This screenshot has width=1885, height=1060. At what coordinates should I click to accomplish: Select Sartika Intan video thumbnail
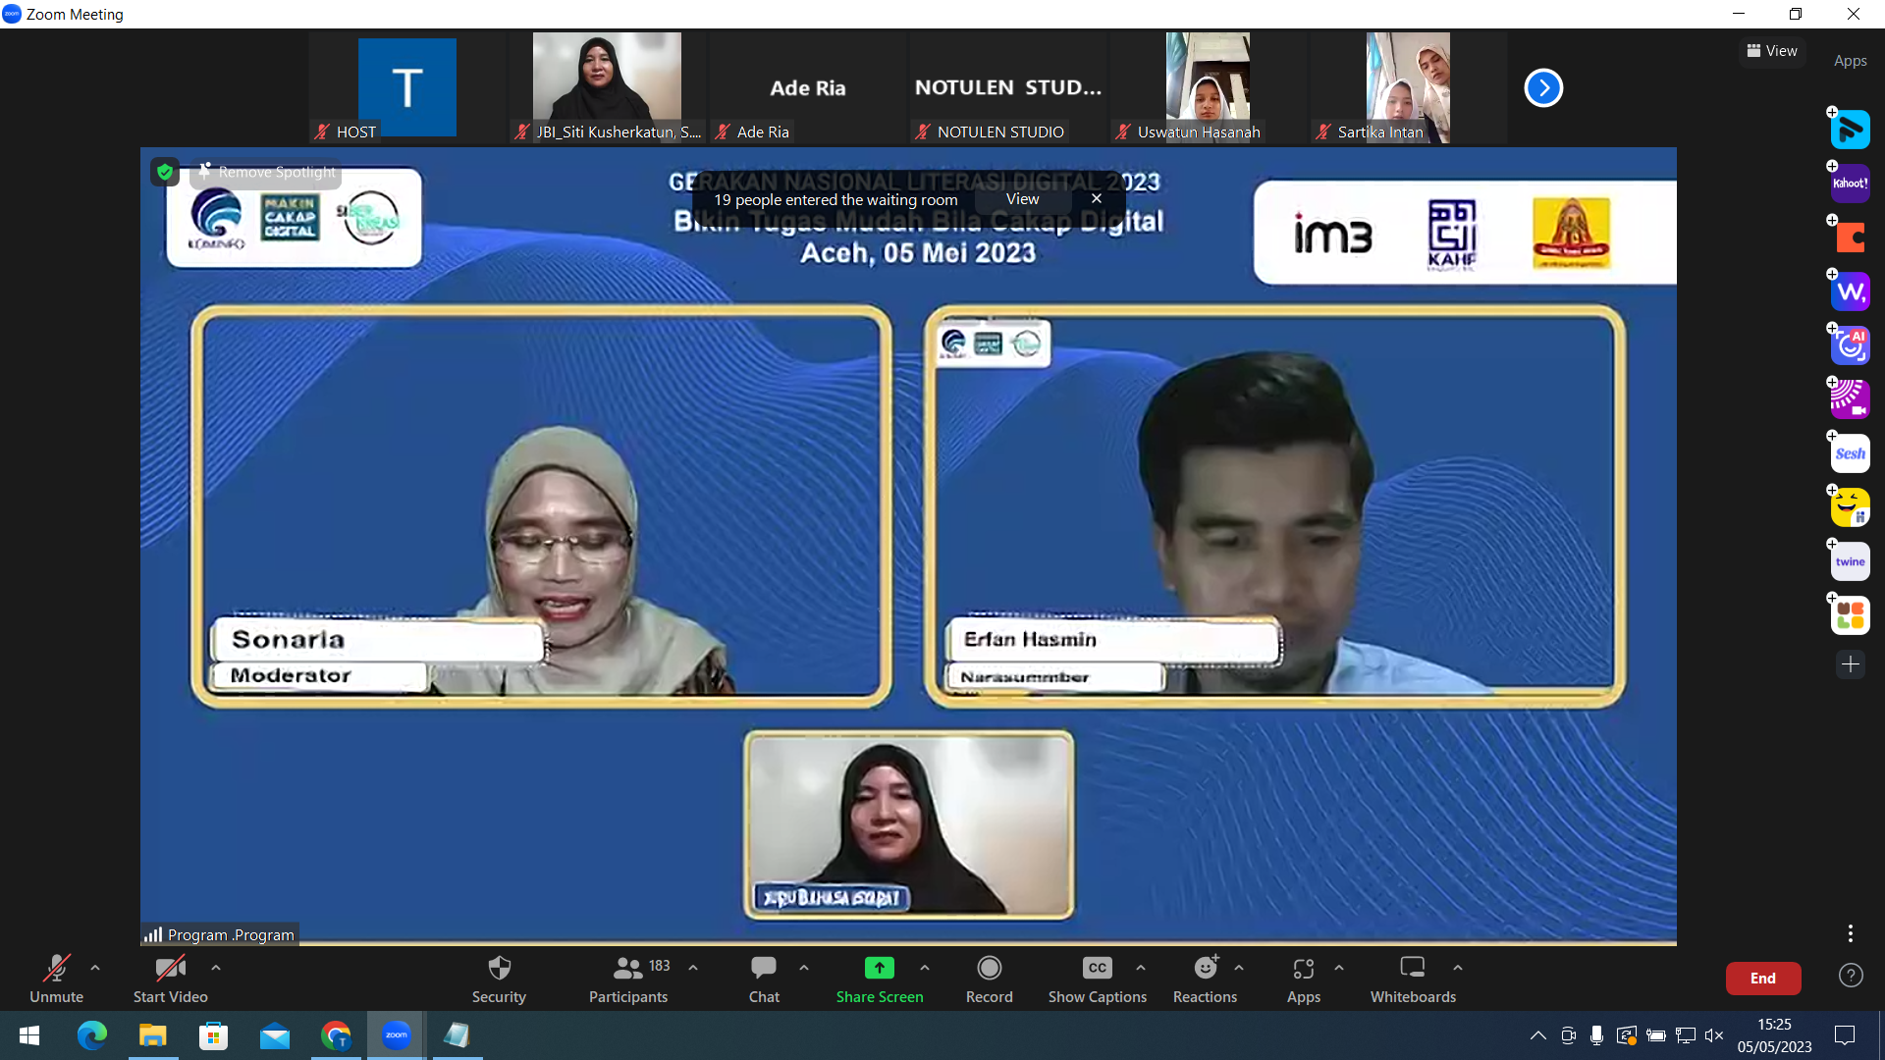[1409, 88]
